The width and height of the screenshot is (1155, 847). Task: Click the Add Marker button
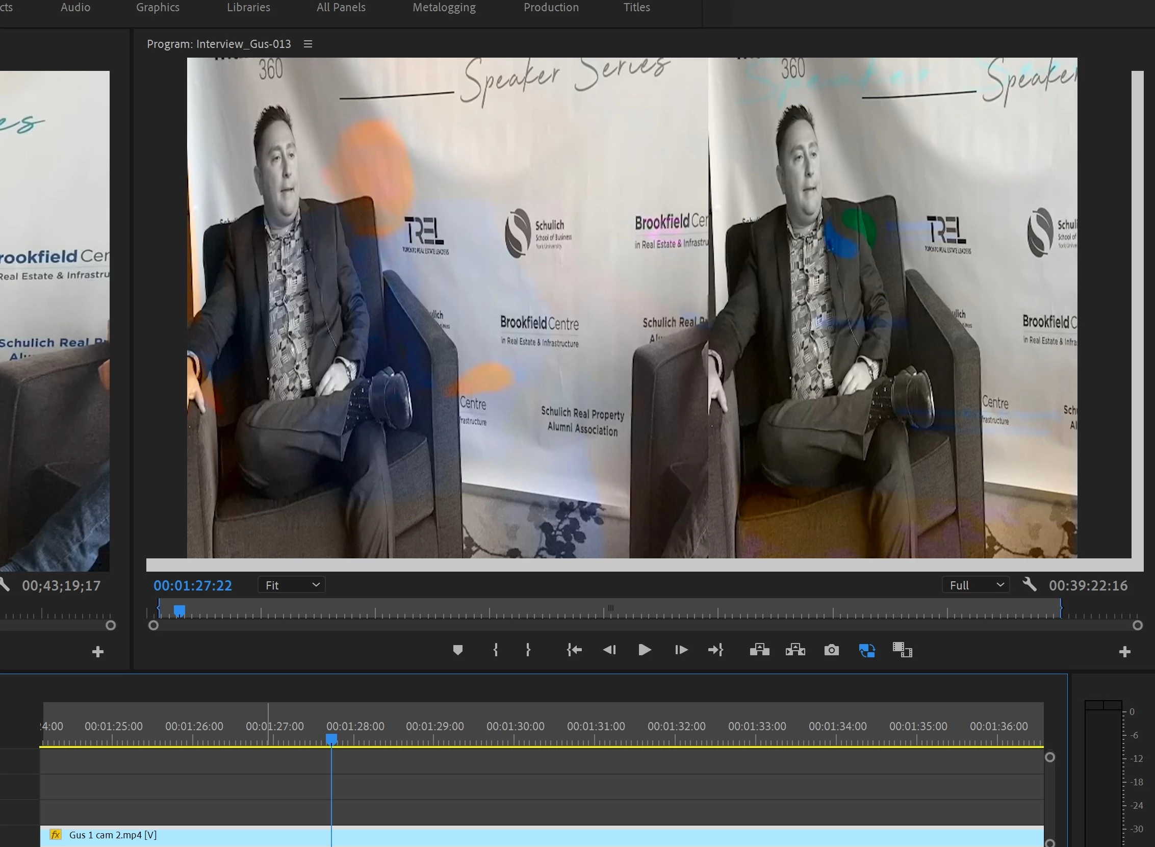coord(458,650)
